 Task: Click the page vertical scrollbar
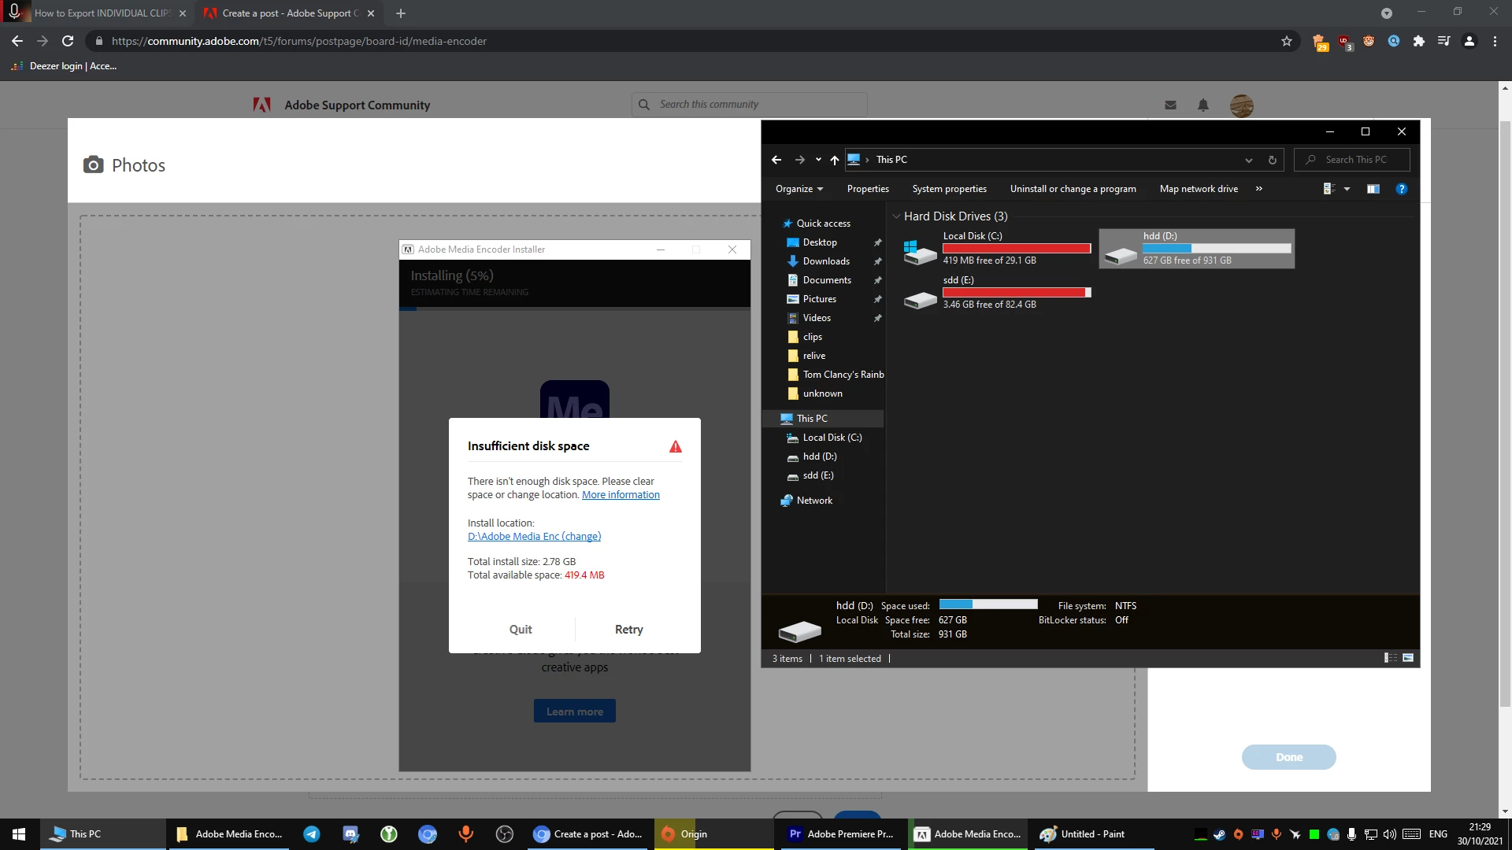coord(1505,394)
